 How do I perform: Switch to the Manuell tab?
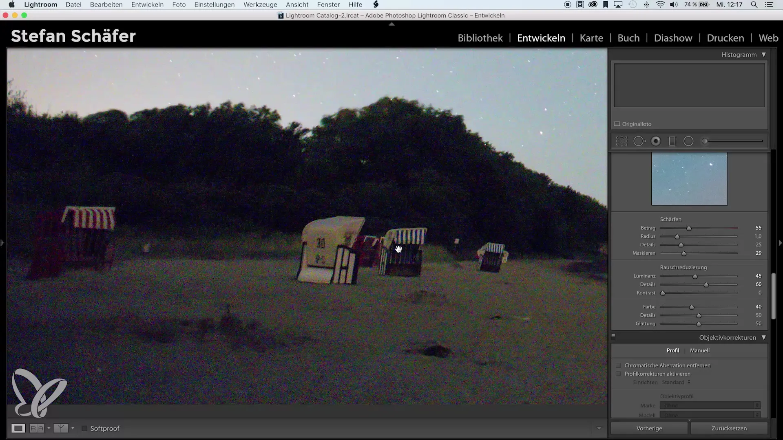(x=700, y=350)
